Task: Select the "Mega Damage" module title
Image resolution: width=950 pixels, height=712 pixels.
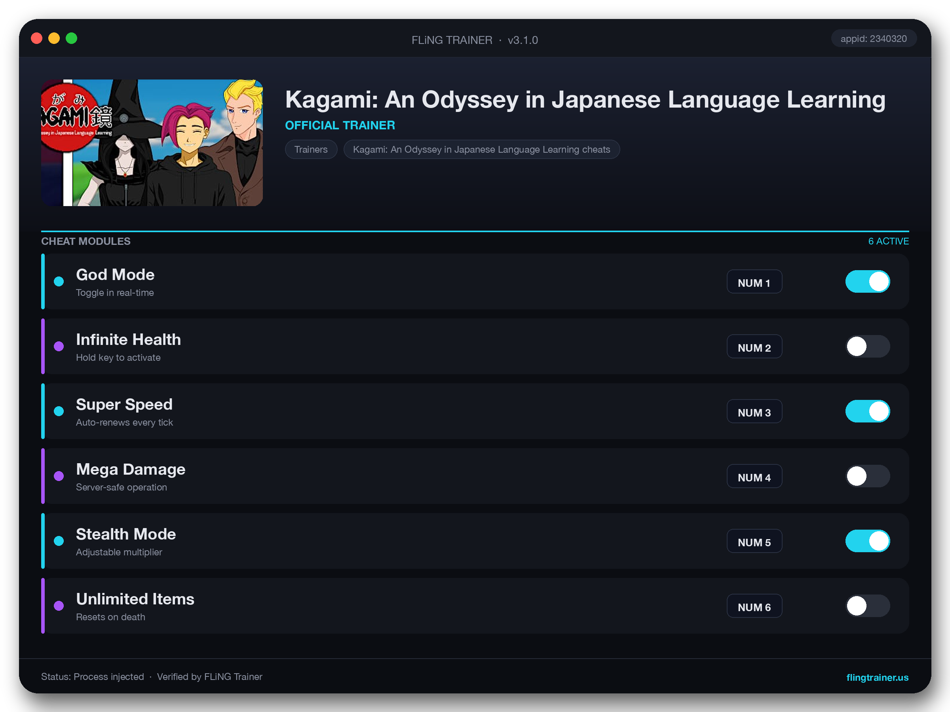Action: (x=131, y=469)
